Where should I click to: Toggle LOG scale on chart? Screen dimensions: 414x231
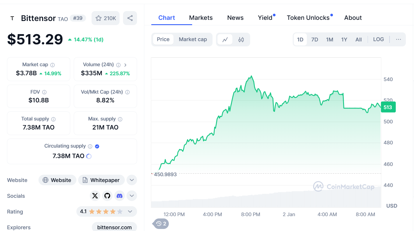click(378, 39)
